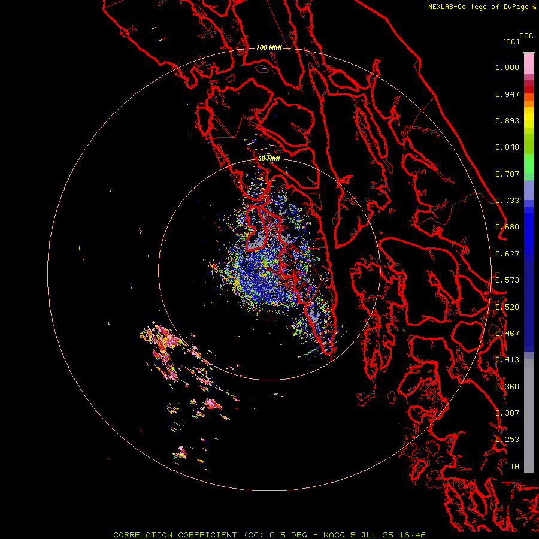Viewport: 539px width, 539px height.
Task: Click the 0.360 value on the color scale
Action: point(507,387)
